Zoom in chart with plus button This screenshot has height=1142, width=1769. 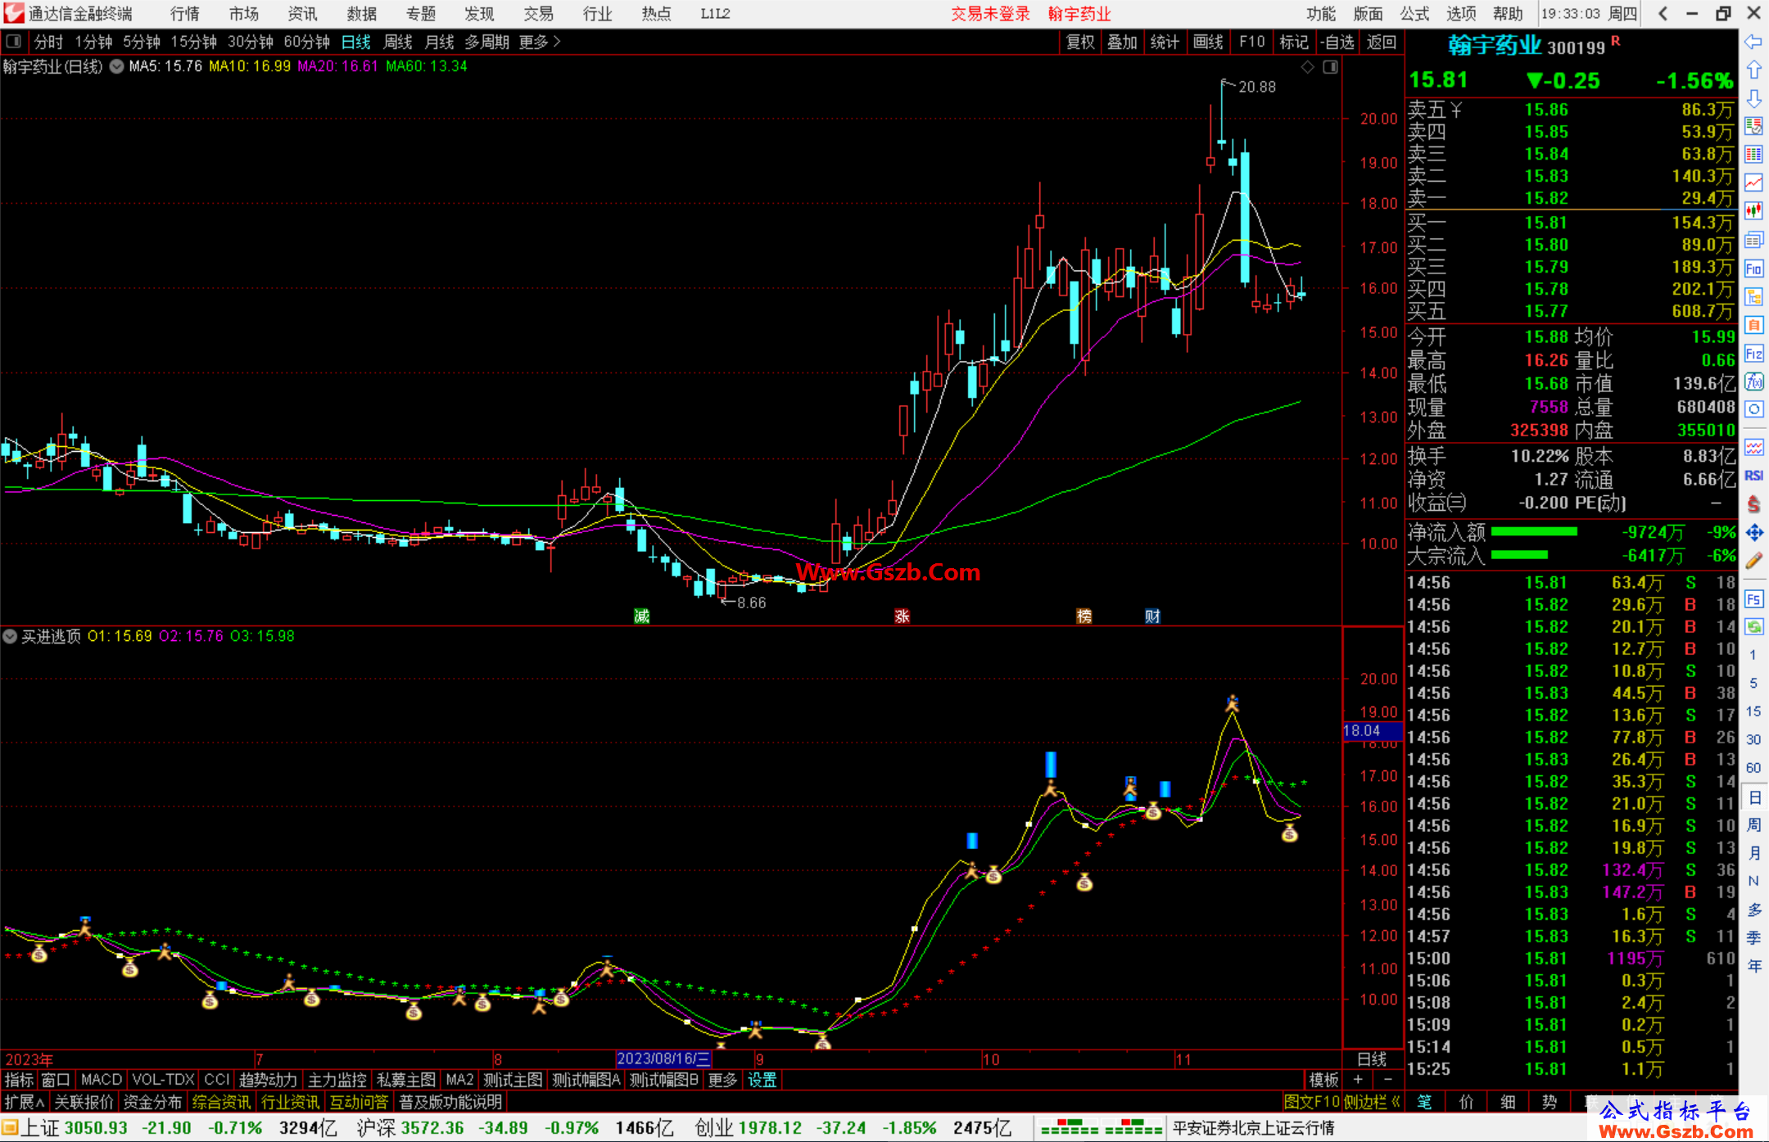tap(1358, 1080)
